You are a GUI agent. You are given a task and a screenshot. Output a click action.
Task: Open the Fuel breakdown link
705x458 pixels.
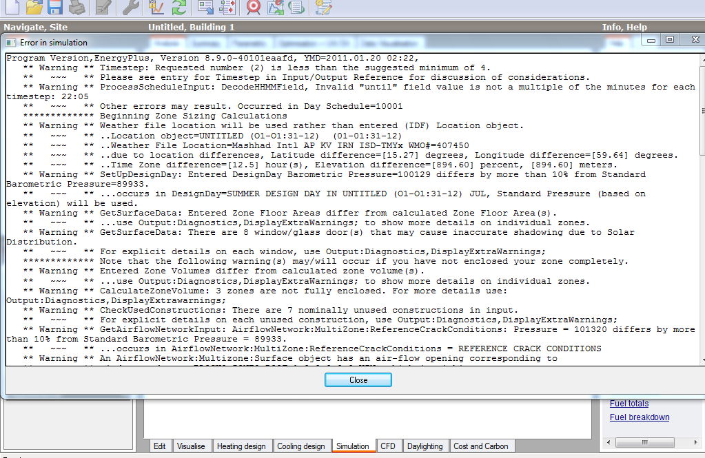tap(640, 417)
